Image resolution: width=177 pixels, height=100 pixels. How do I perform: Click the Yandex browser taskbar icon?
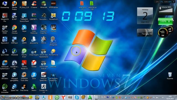point(64,97)
